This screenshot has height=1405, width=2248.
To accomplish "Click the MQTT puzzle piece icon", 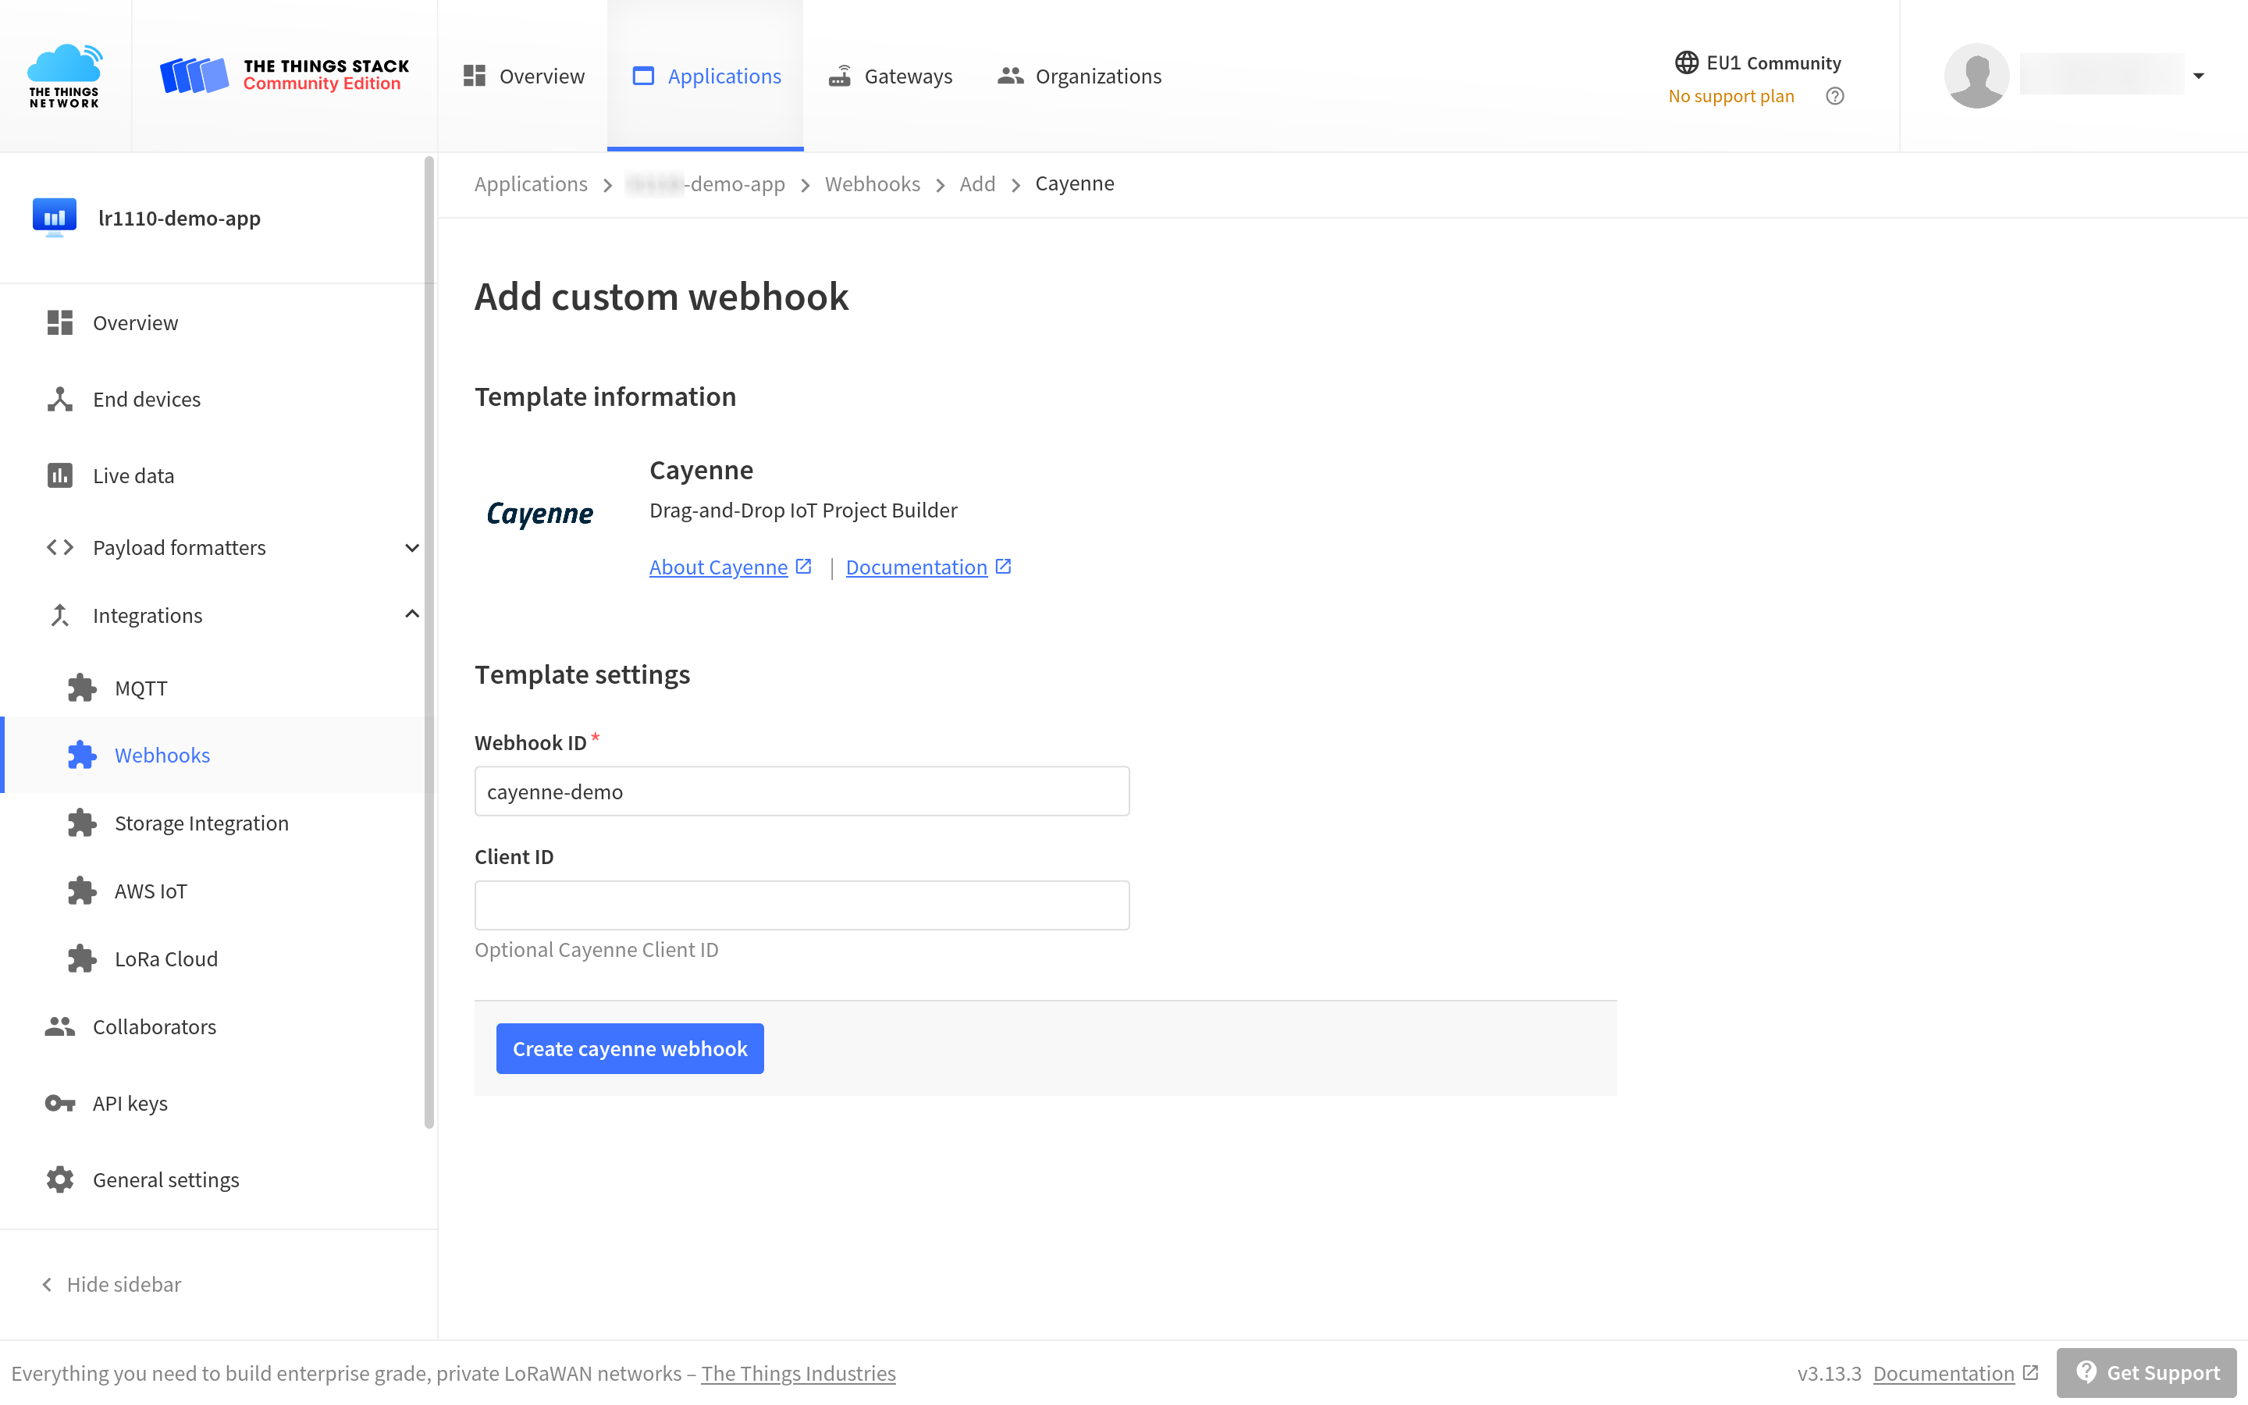I will click(82, 688).
